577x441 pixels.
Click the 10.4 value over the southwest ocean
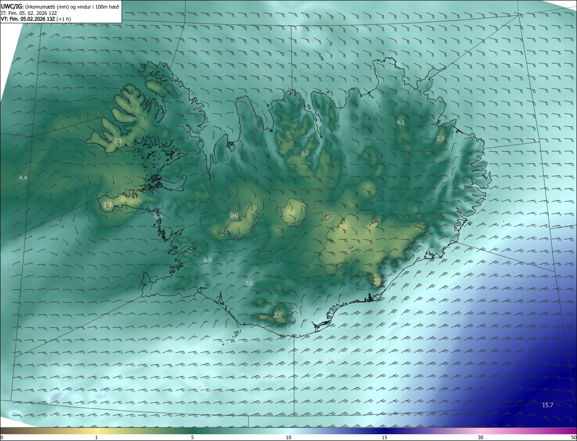coord(101,397)
